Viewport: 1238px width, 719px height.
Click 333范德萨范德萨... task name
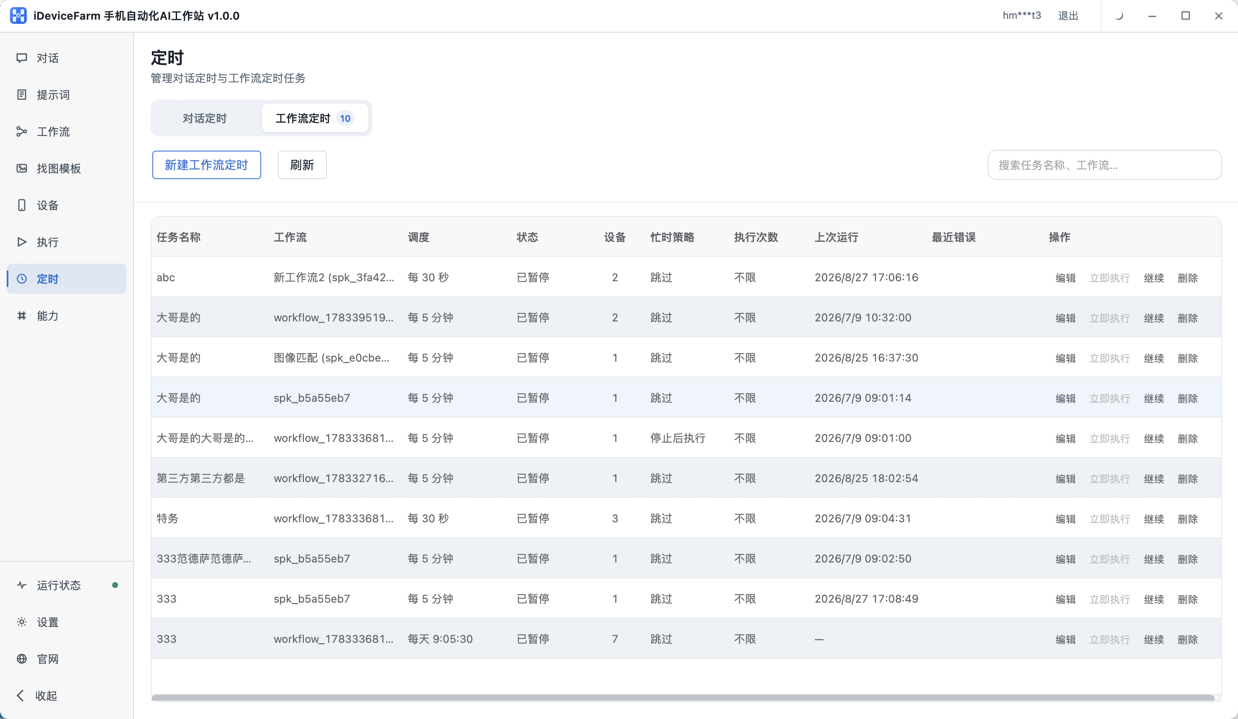[204, 559]
